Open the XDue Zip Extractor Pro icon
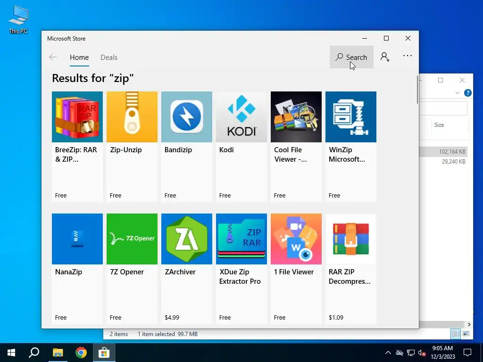483x362 pixels. [x=241, y=239]
